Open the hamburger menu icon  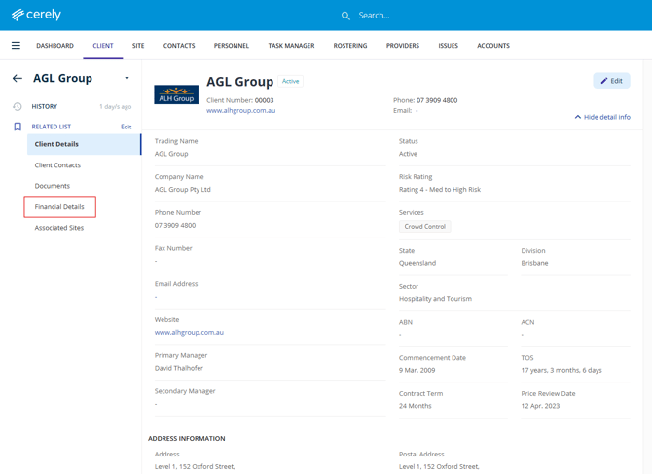(16, 46)
